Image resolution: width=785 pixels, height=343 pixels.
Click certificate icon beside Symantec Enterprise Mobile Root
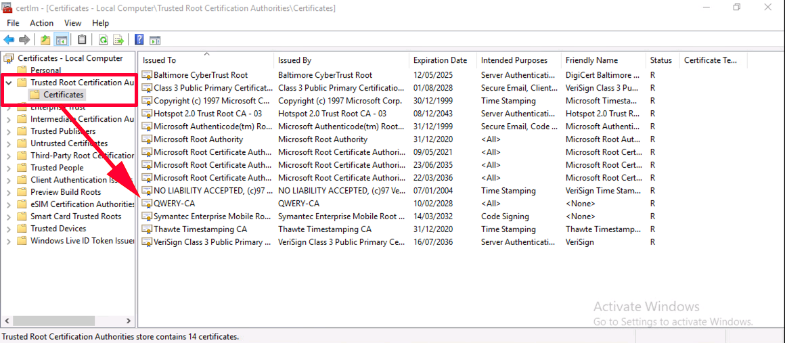click(147, 216)
